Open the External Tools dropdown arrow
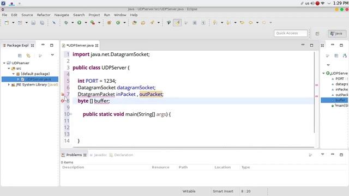Image resolution: width=349 pixels, height=196 pixels. (x=99, y=23)
